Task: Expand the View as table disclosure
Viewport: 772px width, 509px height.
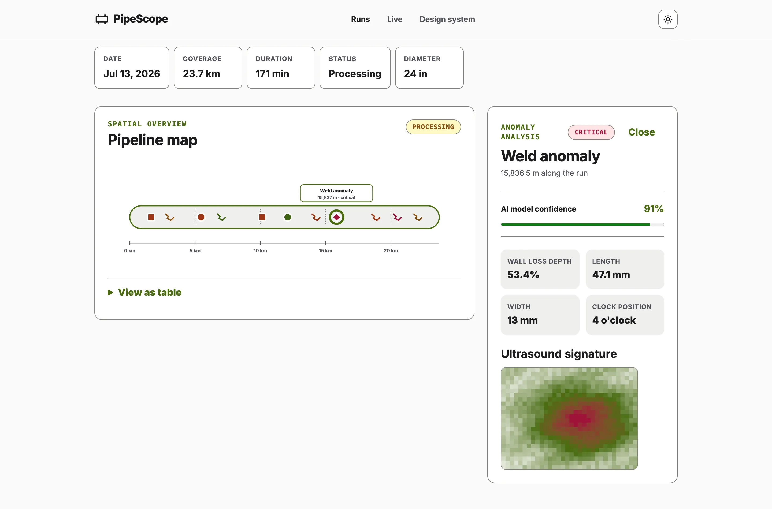Action: tap(144, 293)
